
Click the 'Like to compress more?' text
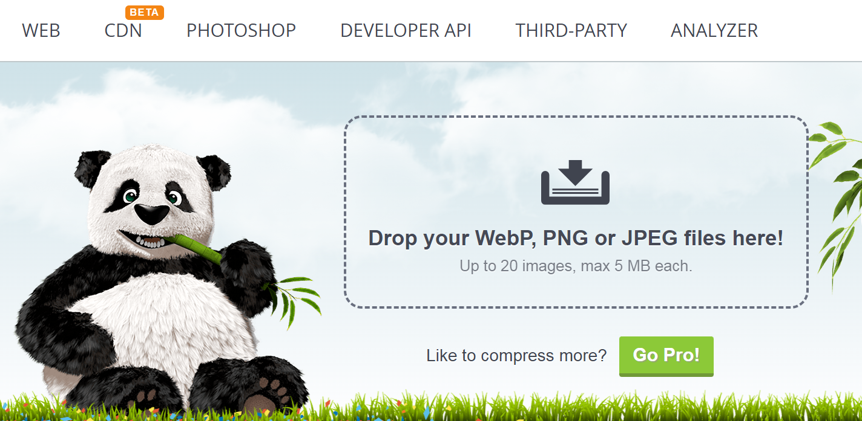[x=516, y=356]
